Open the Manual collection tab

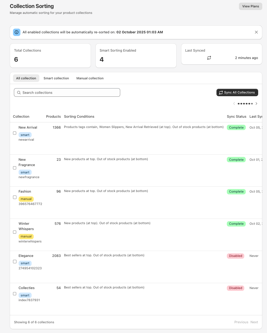click(90, 78)
